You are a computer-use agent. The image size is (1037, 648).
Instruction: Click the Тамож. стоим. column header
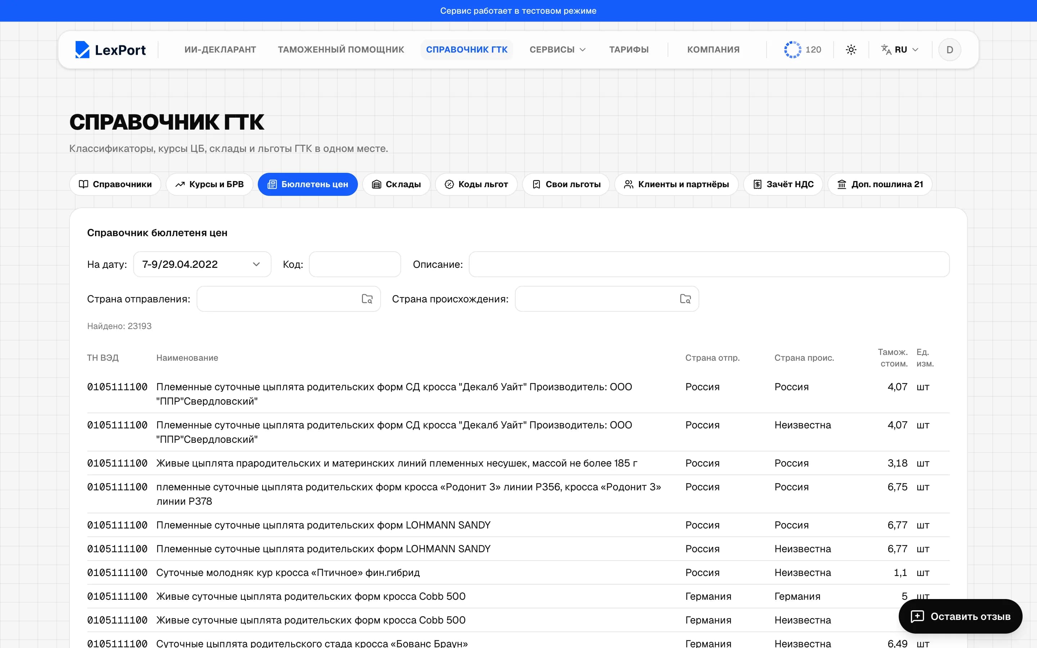click(x=893, y=358)
